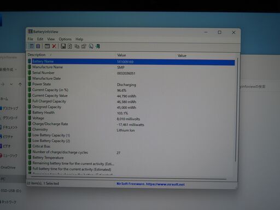
Task: Click the green Exit door toolbar icon
Action: pyautogui.click(x=98, y=46)
